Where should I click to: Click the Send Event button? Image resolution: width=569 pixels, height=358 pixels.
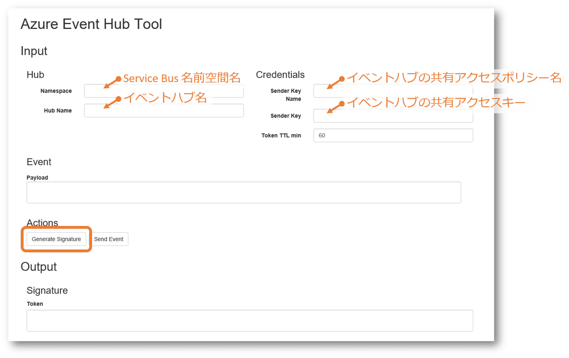[x=109, y=239]
